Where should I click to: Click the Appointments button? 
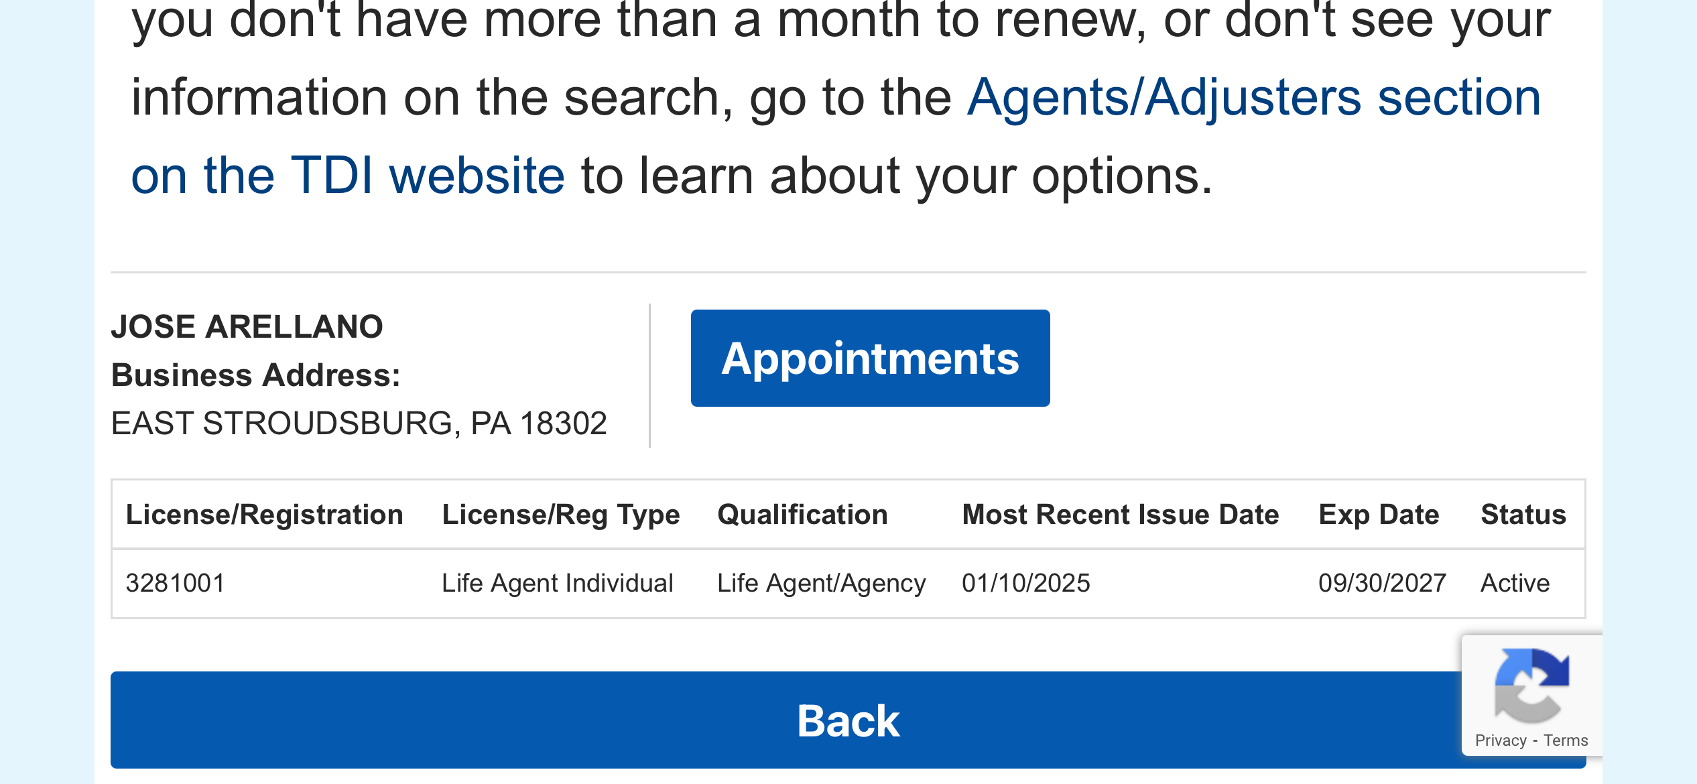[870, 358]
